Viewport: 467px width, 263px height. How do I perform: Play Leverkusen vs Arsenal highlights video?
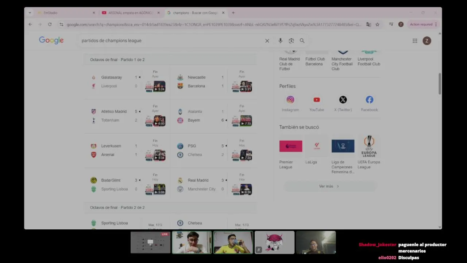pos(155,155)
